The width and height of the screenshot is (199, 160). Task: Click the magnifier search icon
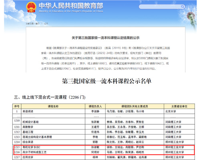click(x=183, y=6)
